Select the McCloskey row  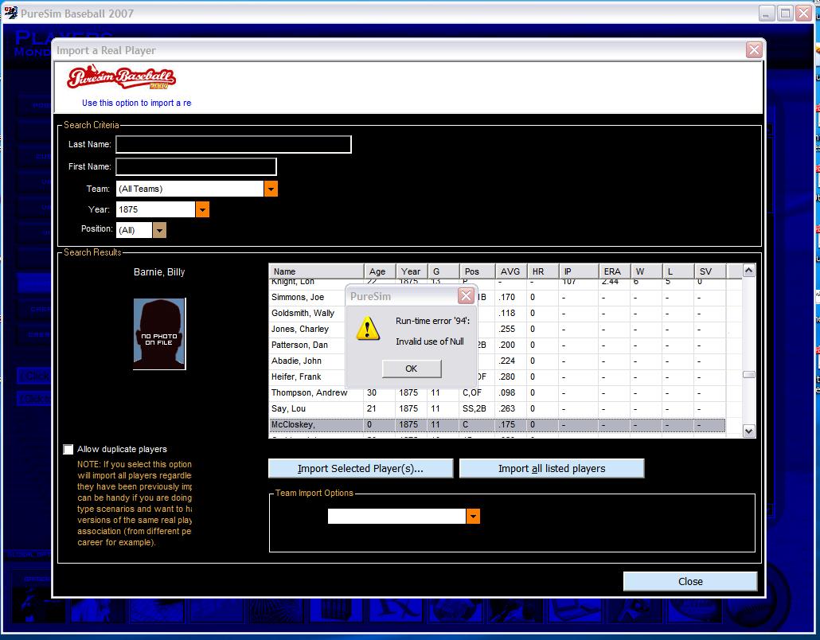tap(497, 424)
